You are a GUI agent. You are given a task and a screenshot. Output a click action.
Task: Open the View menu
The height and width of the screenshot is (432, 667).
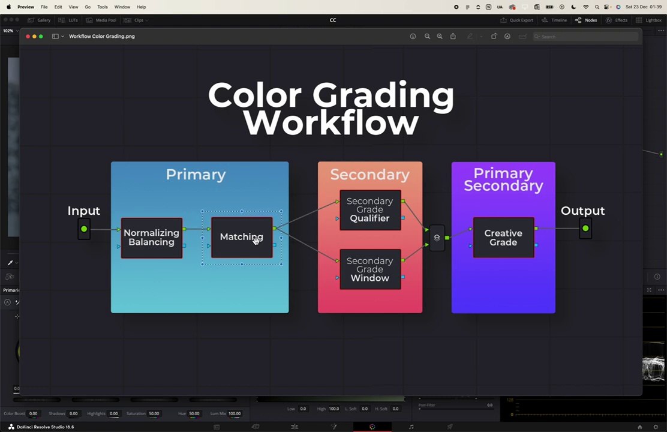pyautogui.click(x=74, y=7)
